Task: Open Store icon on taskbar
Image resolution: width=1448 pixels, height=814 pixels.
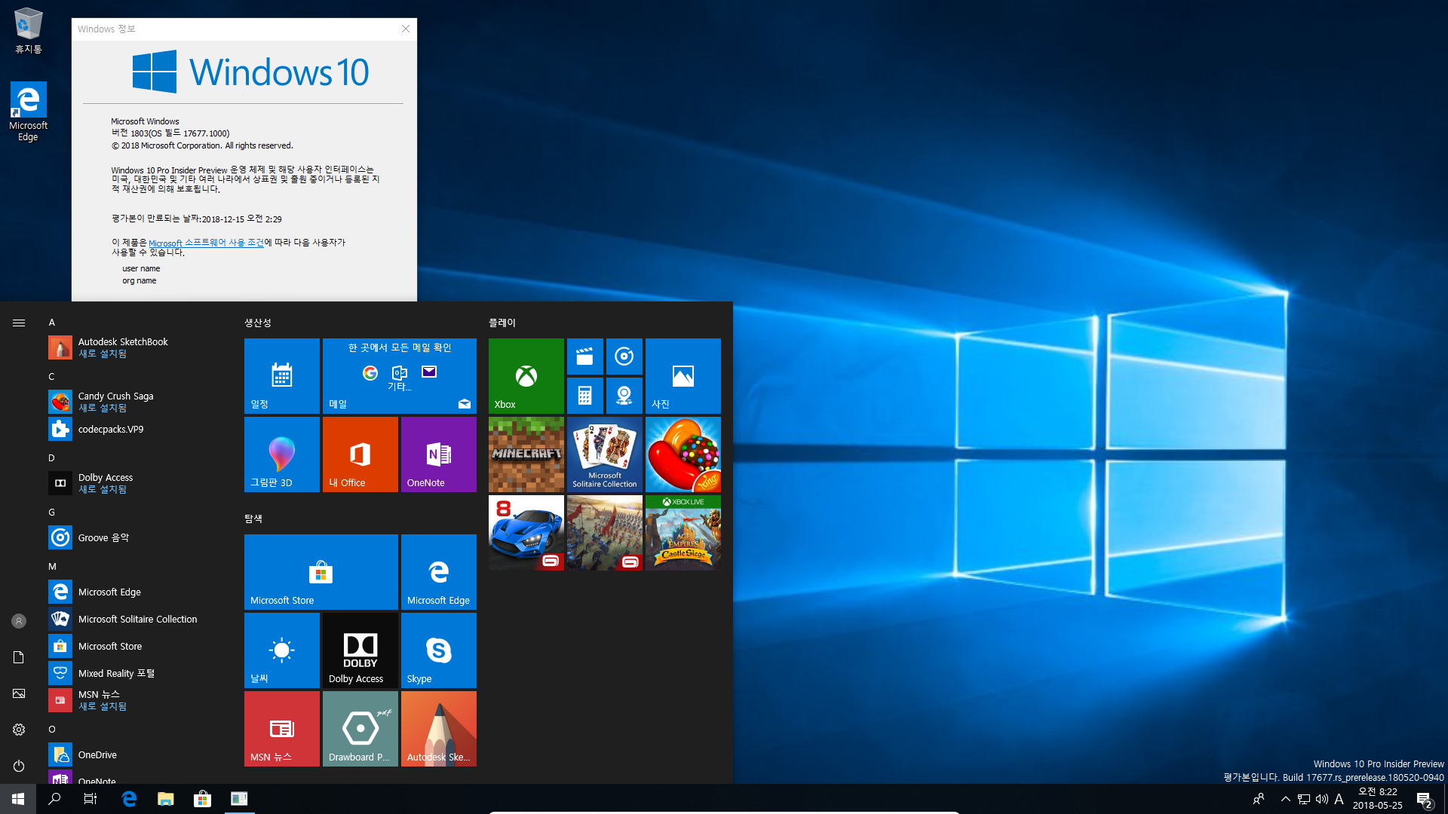Action: (202, 799)
